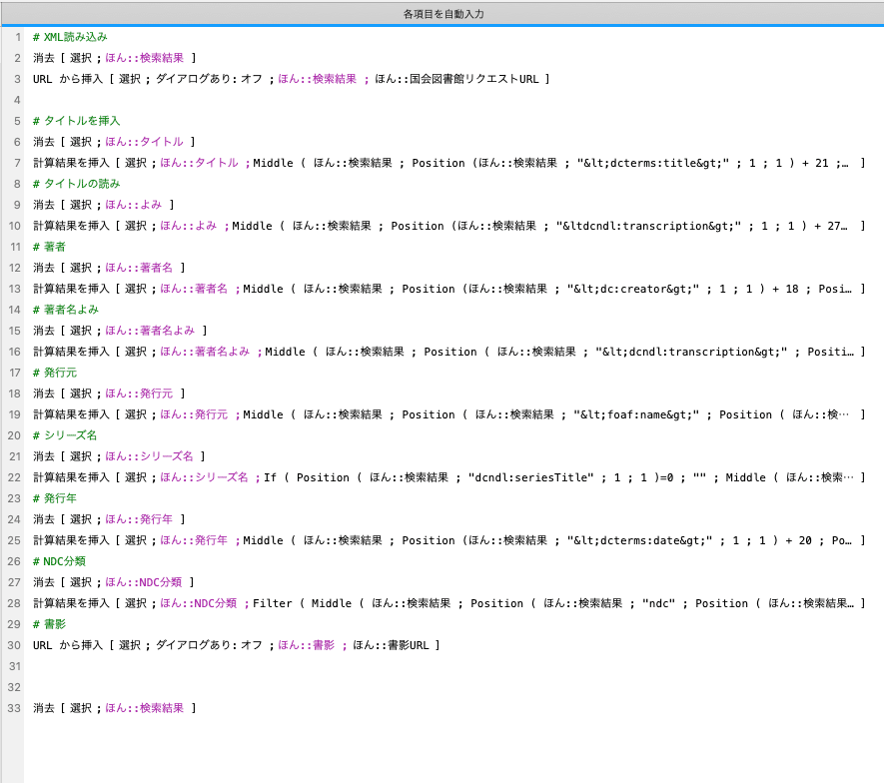Click the script title '各項目を自動入力'
This screenshot has height=783, width=884.
443,14
